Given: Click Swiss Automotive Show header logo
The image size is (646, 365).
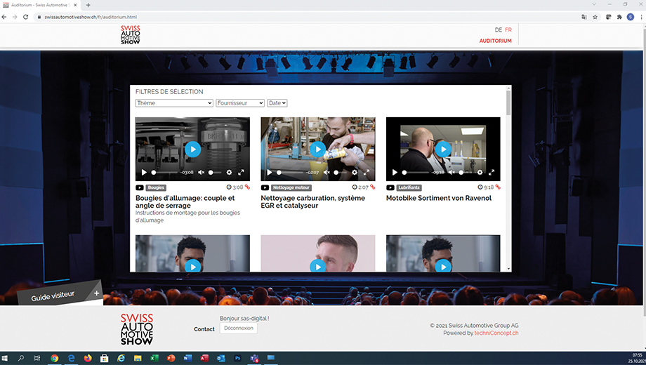Looking at the screenshot, I should (130, 35).
